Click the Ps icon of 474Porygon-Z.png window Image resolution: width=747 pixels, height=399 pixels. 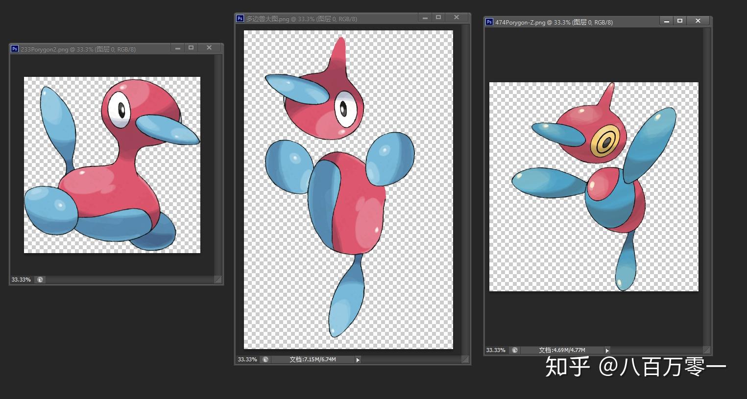tap(489, 22)
